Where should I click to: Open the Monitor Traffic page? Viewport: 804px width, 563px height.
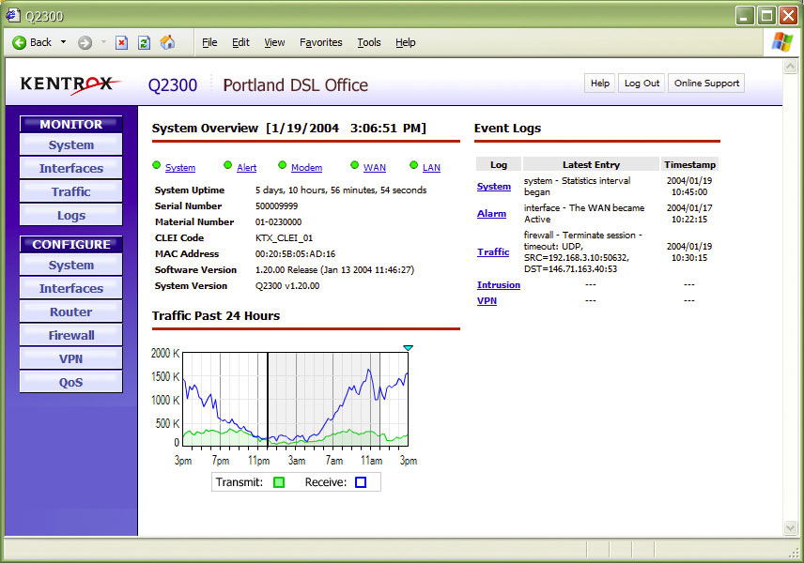70,191
